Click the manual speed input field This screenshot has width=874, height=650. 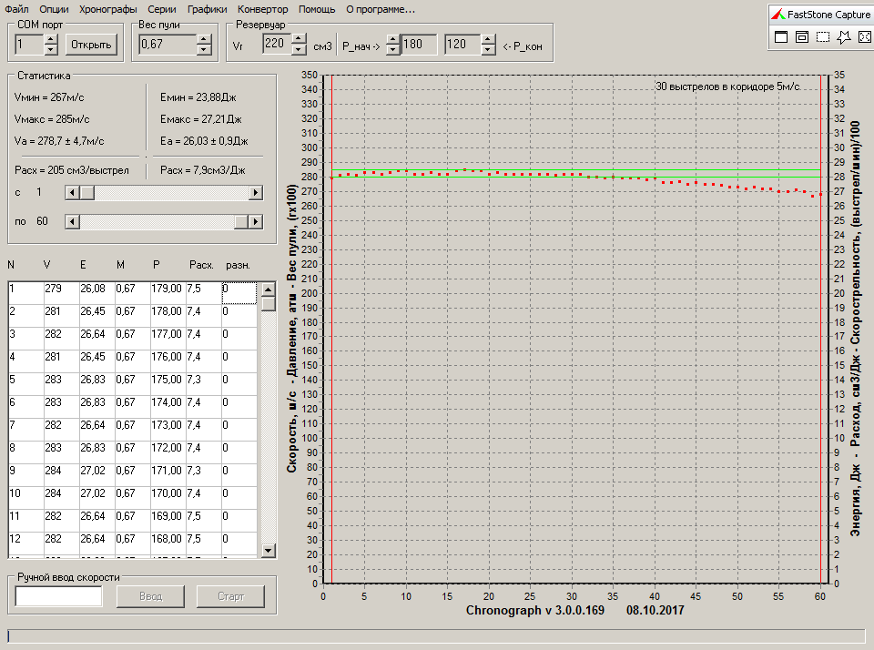[x=58, y=596]
